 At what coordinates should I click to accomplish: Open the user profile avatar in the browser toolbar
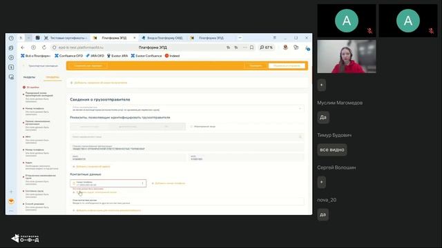click(285, 48)
